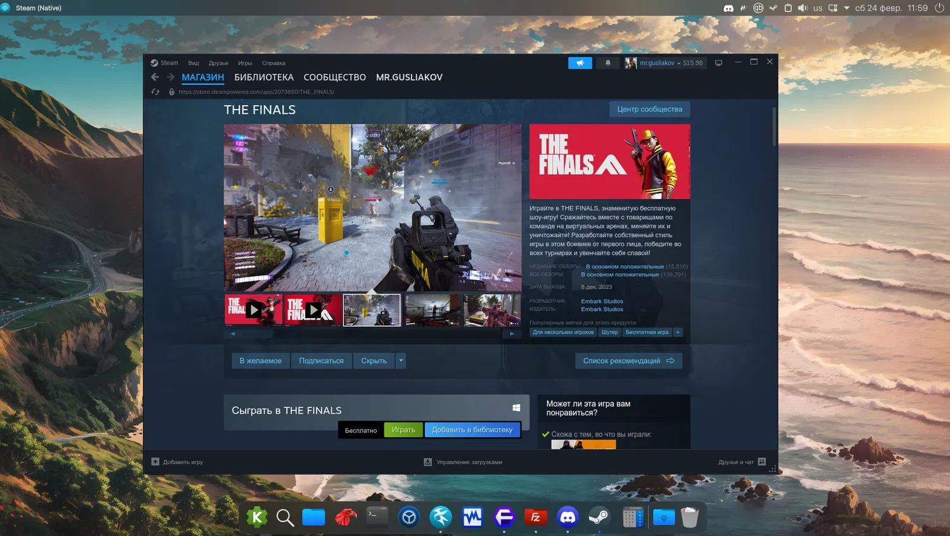Open the search magnifier in the dock
The width and height of the screenshot is (950, 536).
click(285, 518)
